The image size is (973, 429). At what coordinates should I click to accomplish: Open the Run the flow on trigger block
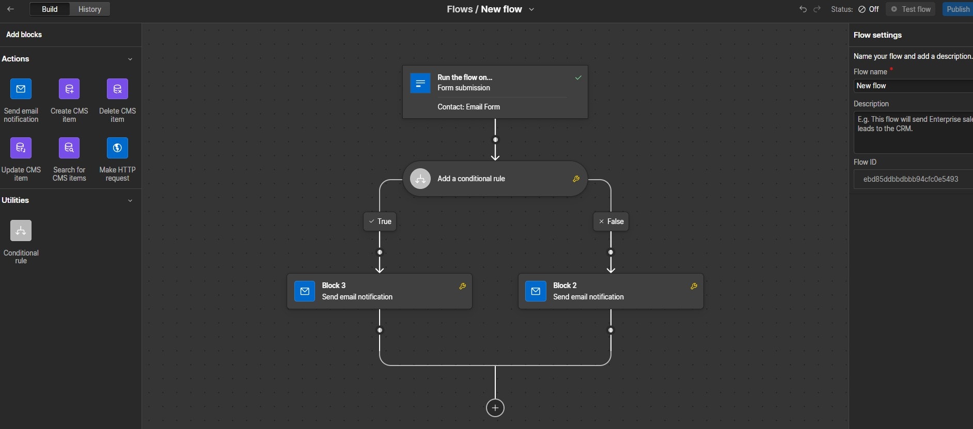click(x=495, y=92)
